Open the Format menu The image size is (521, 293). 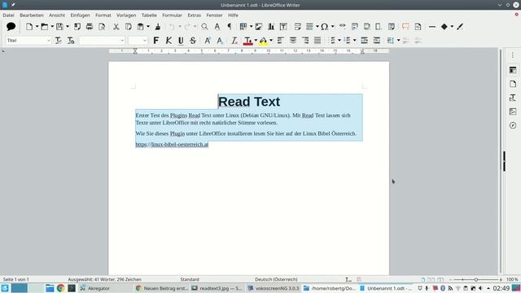pyautogui.click(x=103, y=15)
